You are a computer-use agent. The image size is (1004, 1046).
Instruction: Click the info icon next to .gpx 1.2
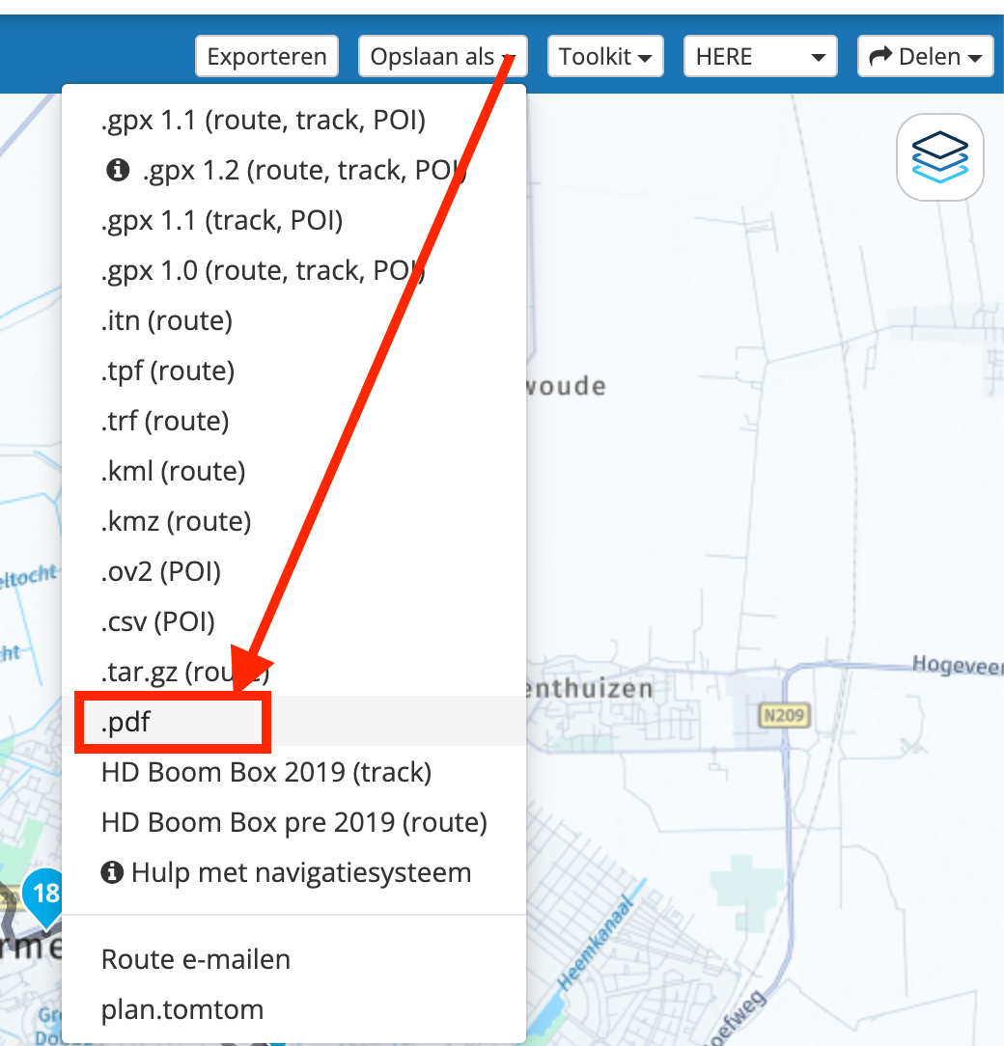119,170
